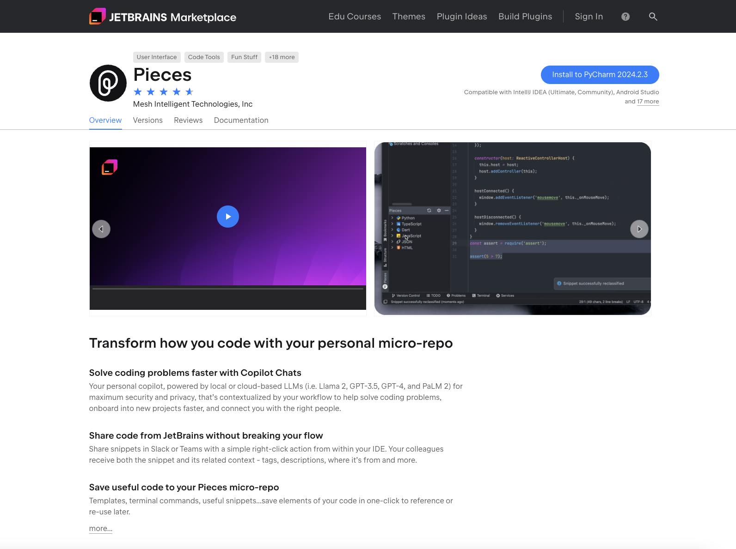Switch to the Versions tab
Viewport: 736px width, 549px height.
[148, 120]
